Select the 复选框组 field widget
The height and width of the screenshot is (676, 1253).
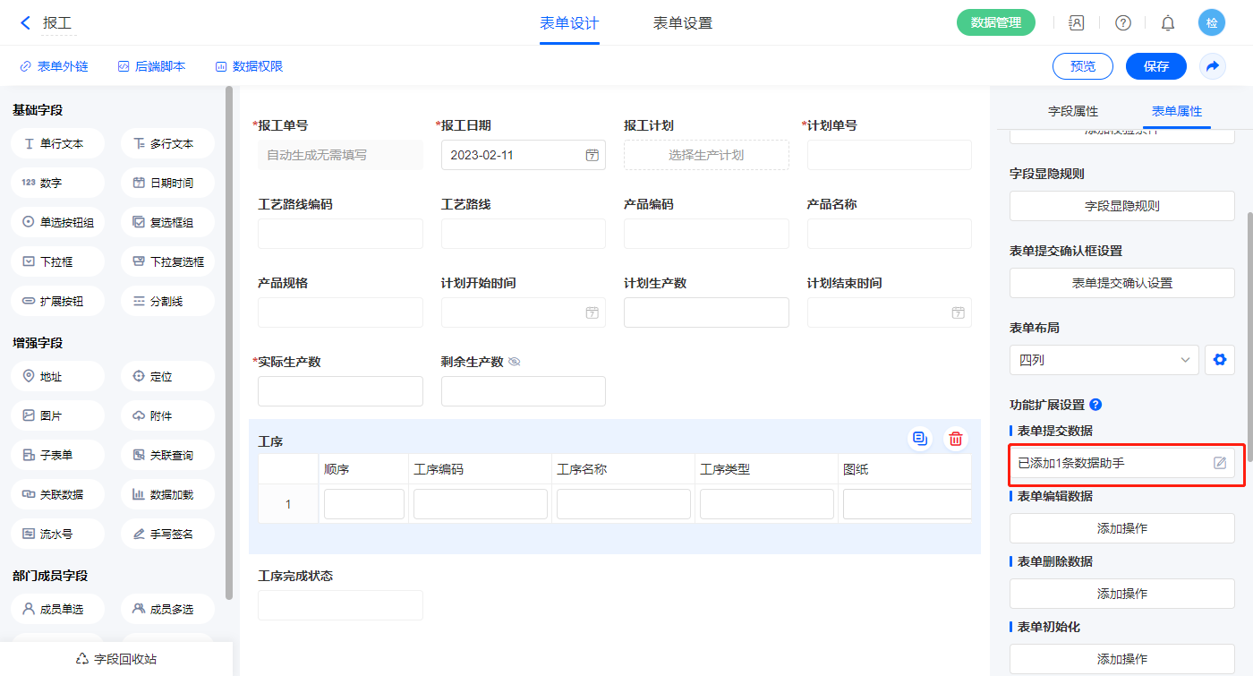point(167,223)
